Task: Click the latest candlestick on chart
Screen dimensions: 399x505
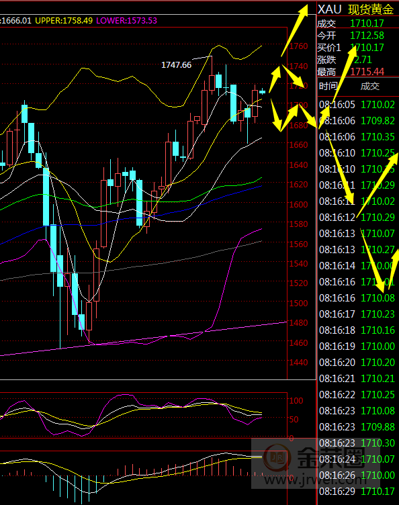Action: coord(262,92)
